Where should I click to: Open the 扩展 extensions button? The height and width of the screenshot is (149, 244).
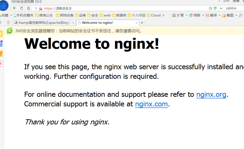pos(178,15)
